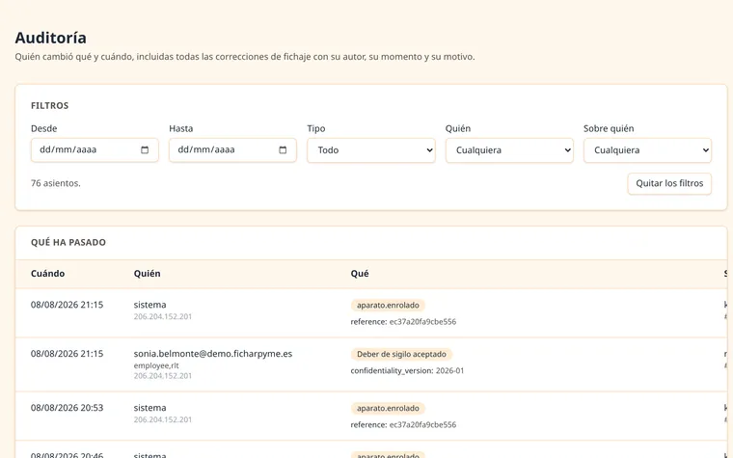Screen dimensions: 733x458
Task: Open the Quién filter dropdown
Action: click(509, 150)
